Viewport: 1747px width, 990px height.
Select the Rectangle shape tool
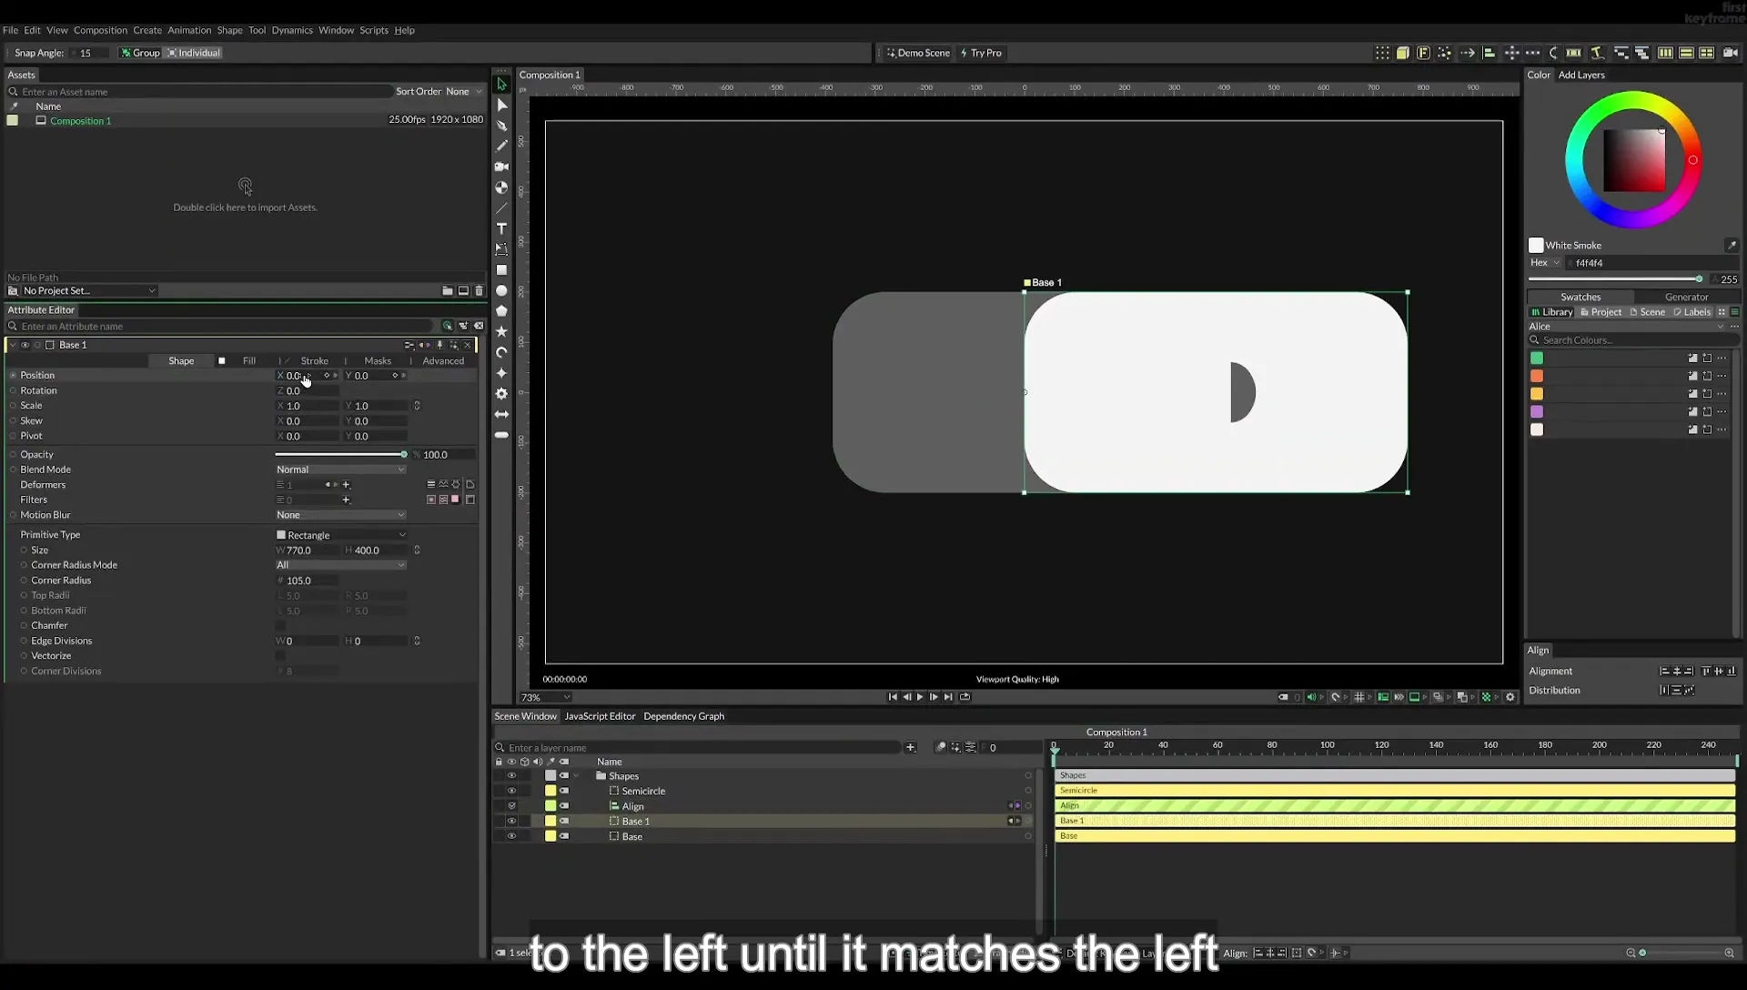tap(501, 270)
